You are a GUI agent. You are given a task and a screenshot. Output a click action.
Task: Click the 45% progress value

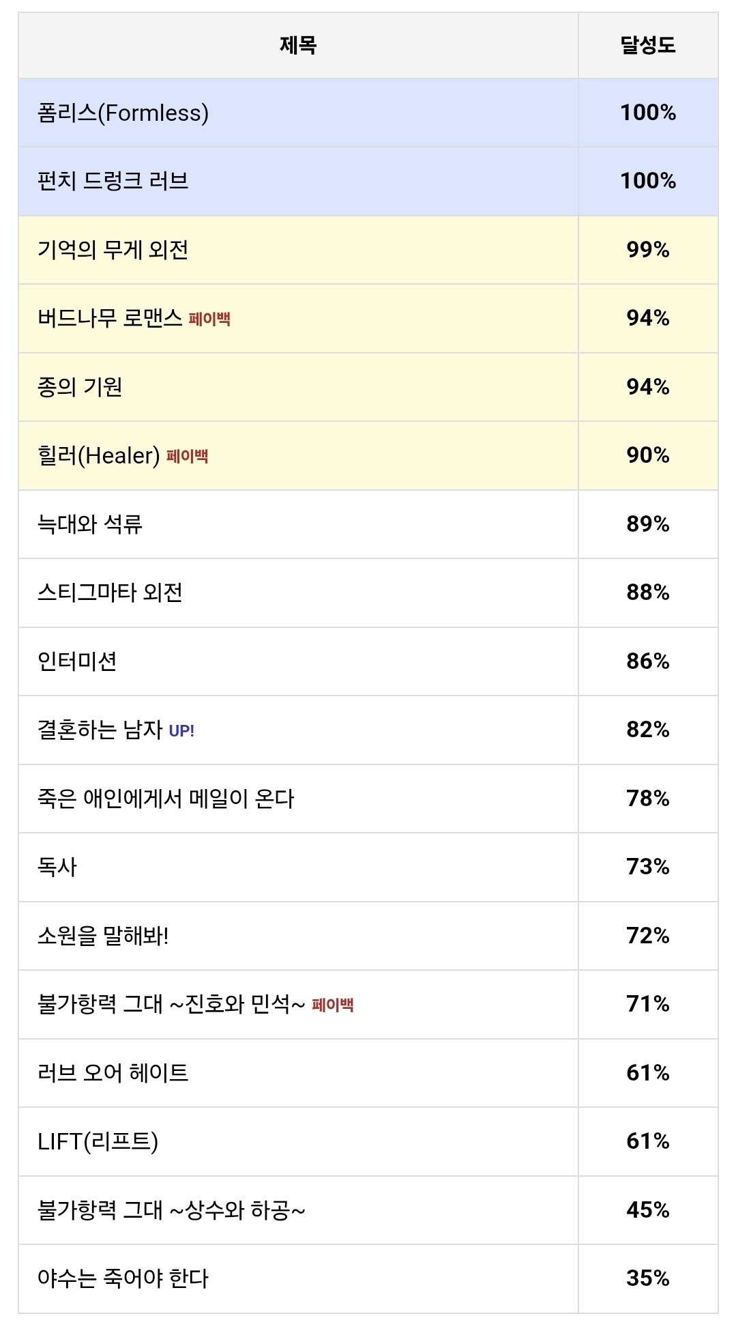point(647,1210)
